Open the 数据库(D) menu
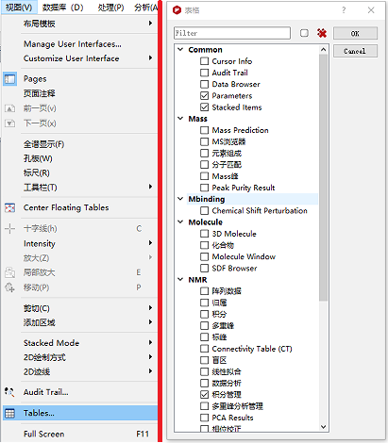This screenshot has width=388, height=443. [x=63, y=7]
